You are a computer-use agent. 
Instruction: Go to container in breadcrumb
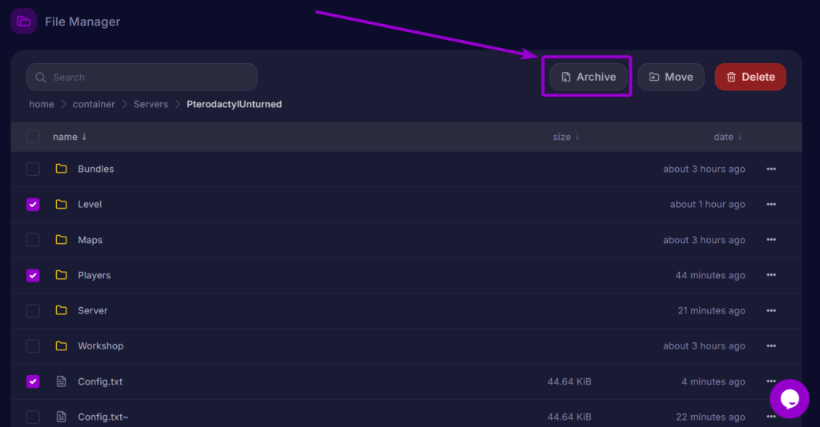[x=94, y=104]
